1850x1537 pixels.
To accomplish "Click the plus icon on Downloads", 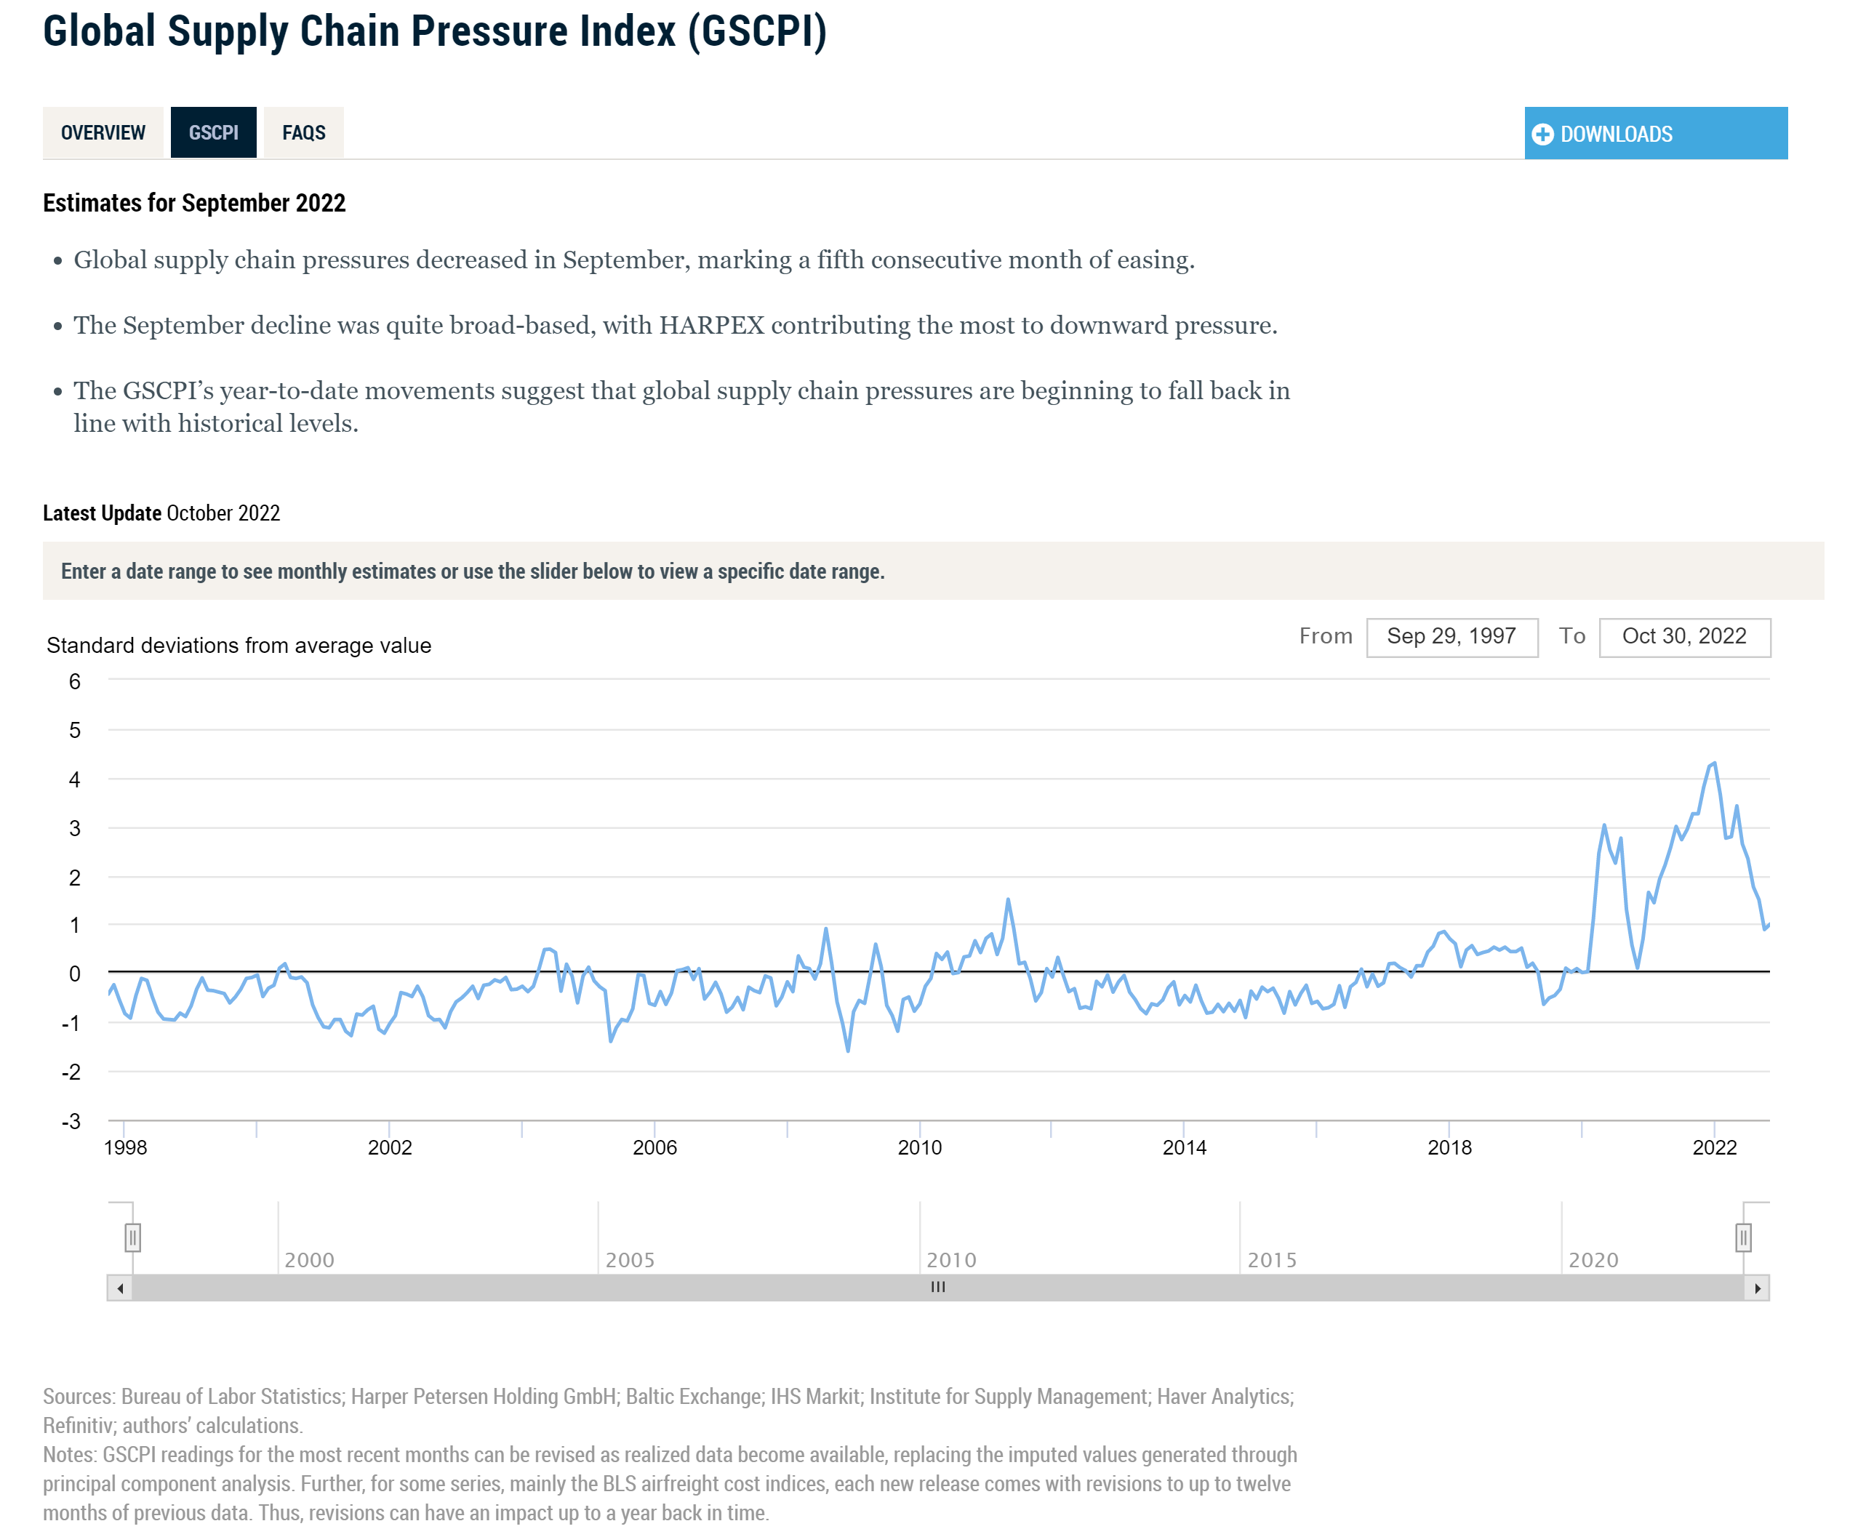I will click(1542, 134).
